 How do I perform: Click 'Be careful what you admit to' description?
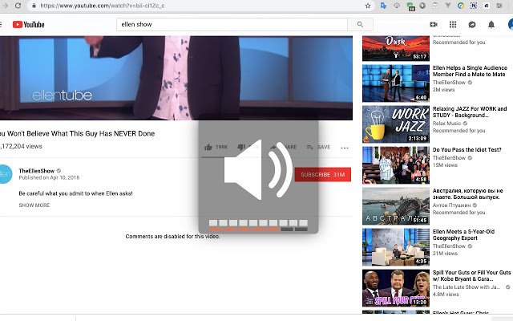75,193
